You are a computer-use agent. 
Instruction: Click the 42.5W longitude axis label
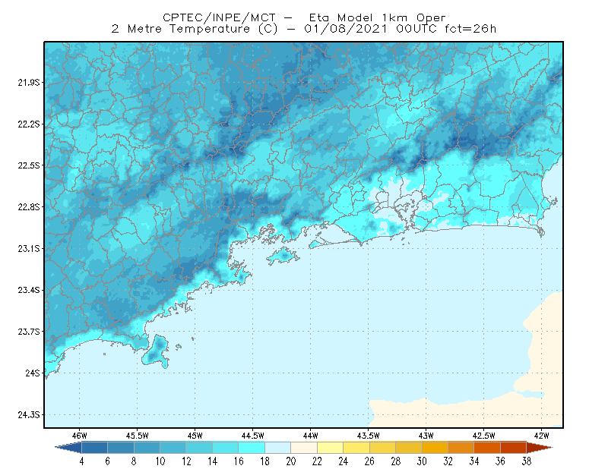(483, 436)
